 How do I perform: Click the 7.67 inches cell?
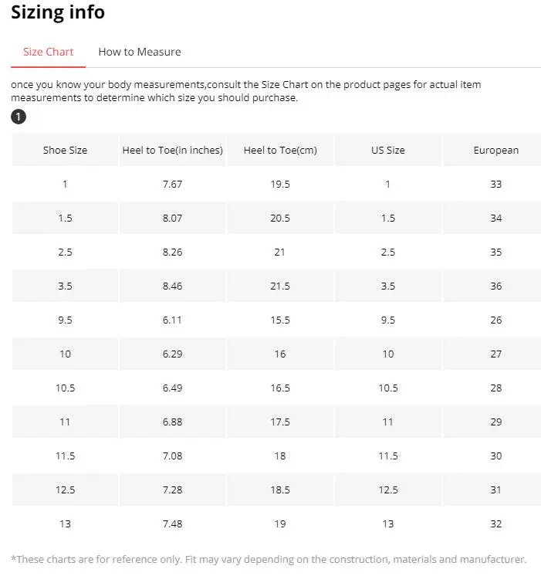click(173, 184)
